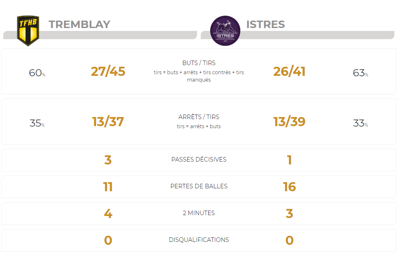Select Tremblay's 13/37 saves value
The width and height of the screenshot is (401, 272).
tap(108, 122)
